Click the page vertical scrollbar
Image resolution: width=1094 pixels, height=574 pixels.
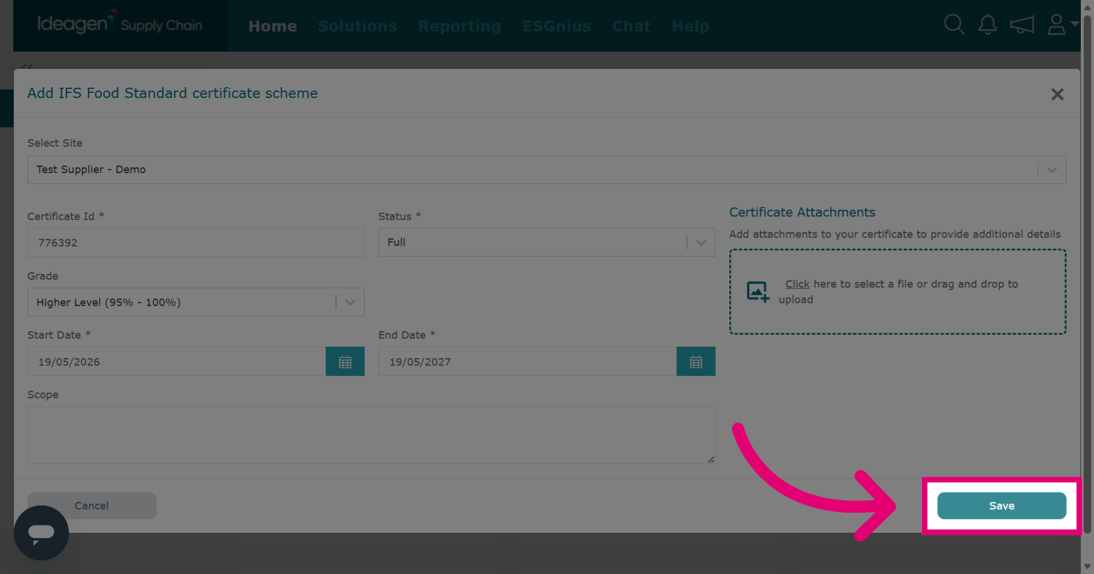(x=1087, y=273)
